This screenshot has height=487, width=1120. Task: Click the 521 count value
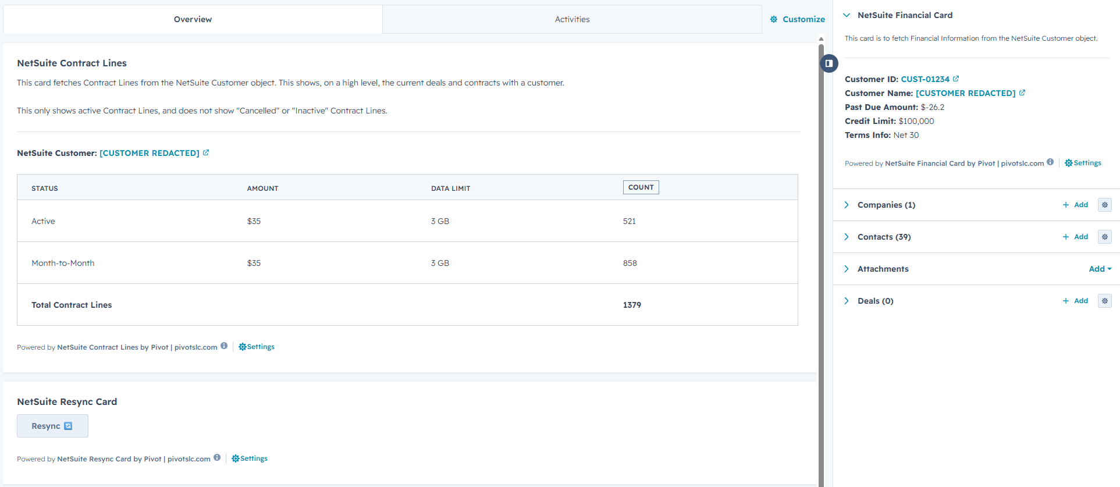(x=630, y=221)
